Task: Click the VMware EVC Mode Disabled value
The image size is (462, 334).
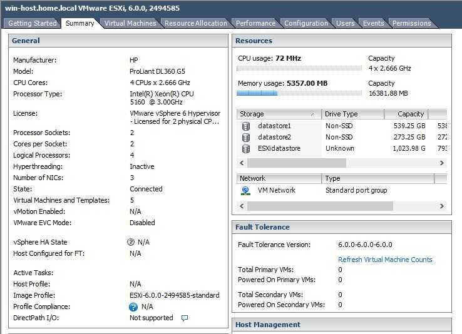Action: pos(142,223)
